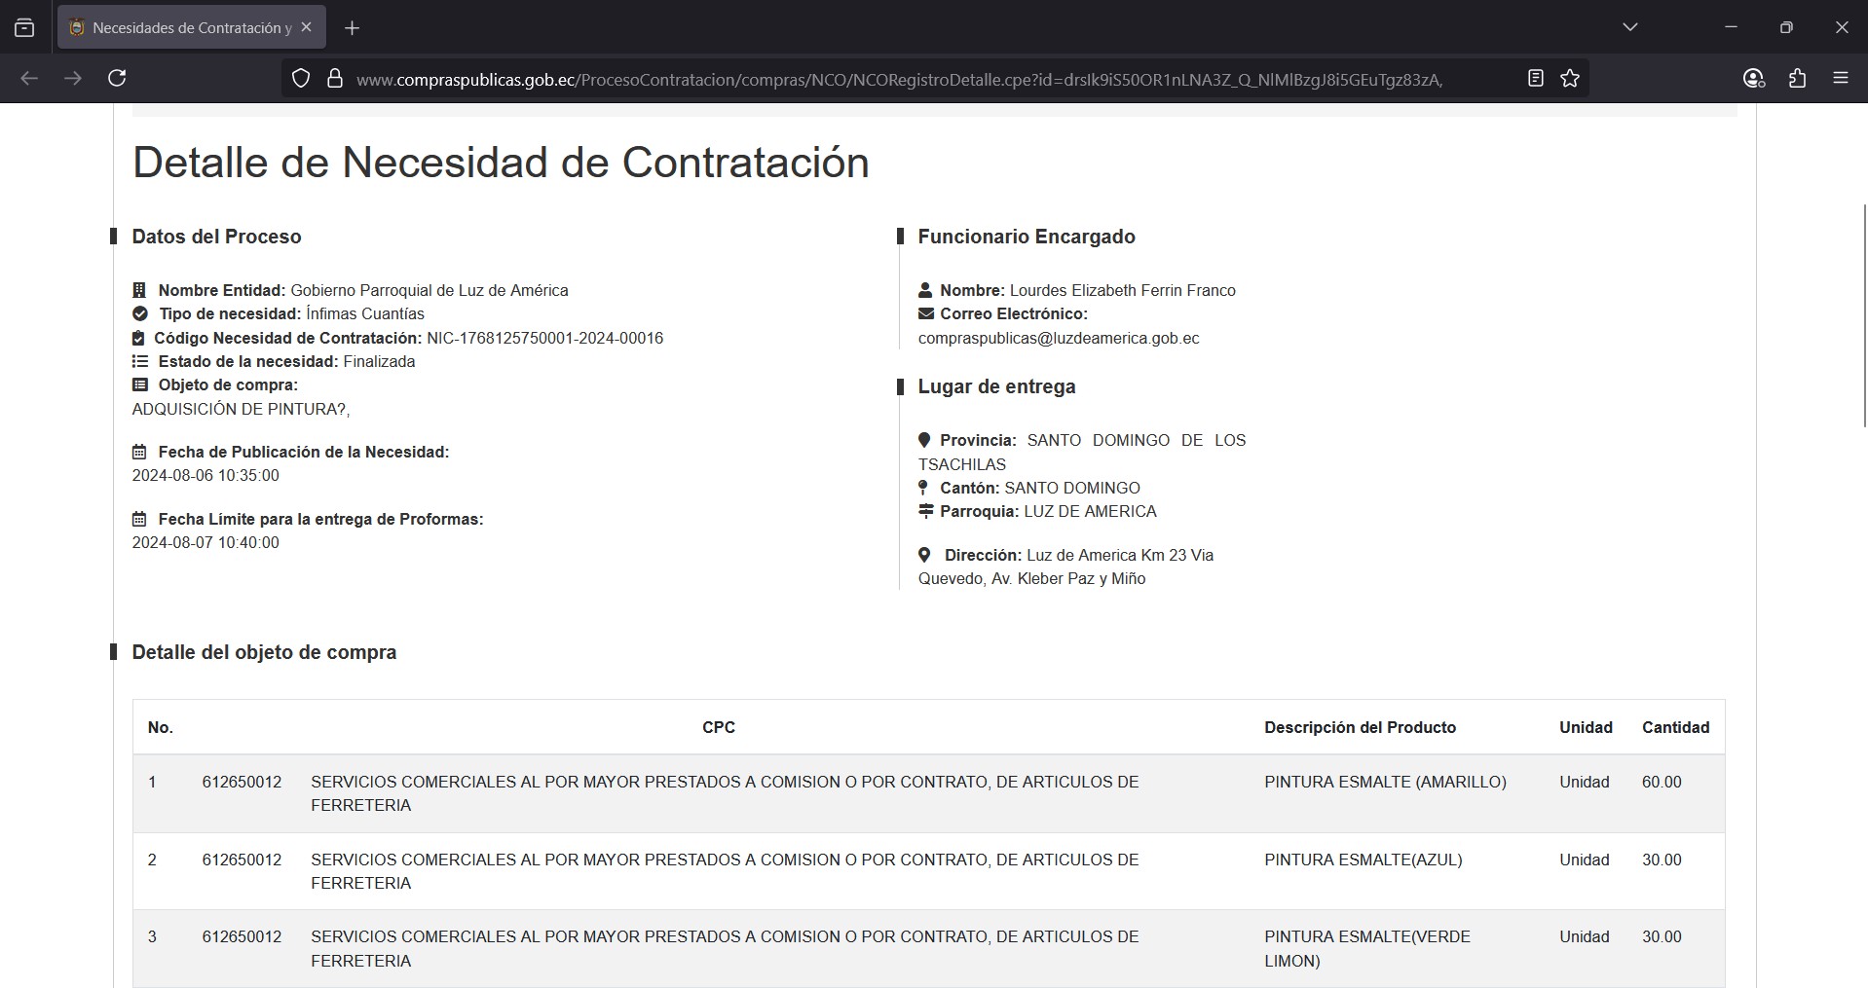Image resolution: width=1868 pixels, height=988 pixels.
Task: Click calendar icon beside Fecha Límite
Action: click(x=139, y=519)
